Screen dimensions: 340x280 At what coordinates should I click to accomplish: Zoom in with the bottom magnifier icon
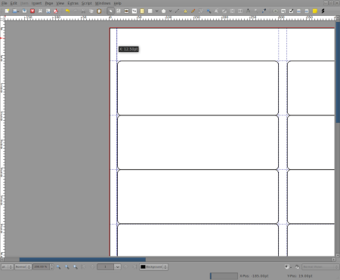coord(76,267)
